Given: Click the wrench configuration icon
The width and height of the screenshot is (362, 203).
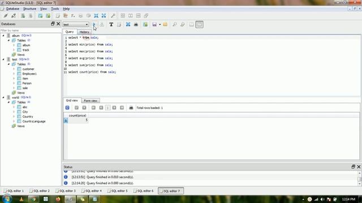Looking at the screenshot, I should pyautogui.click(x=113, y=16).
